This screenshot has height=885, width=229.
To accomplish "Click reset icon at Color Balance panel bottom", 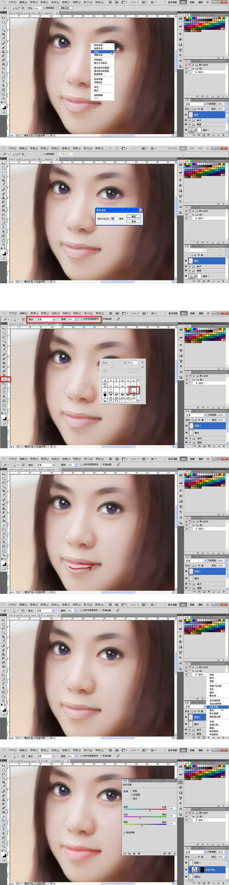I will [169, 853].
